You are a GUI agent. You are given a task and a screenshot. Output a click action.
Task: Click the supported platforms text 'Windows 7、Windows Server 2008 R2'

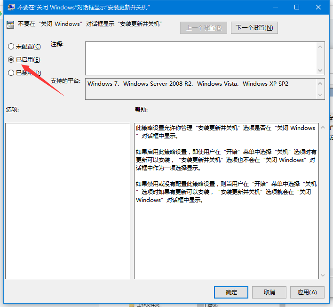click(139, 83)
